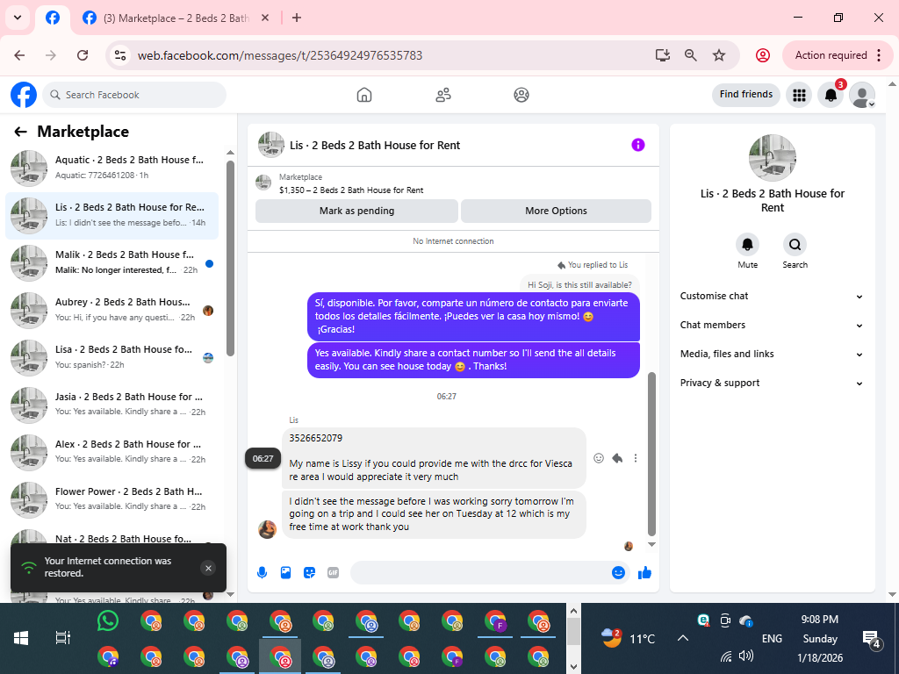Viewport: 899px width, 674px height.
Task: Open the Menu grid icon
Action: tap(799, 95)
